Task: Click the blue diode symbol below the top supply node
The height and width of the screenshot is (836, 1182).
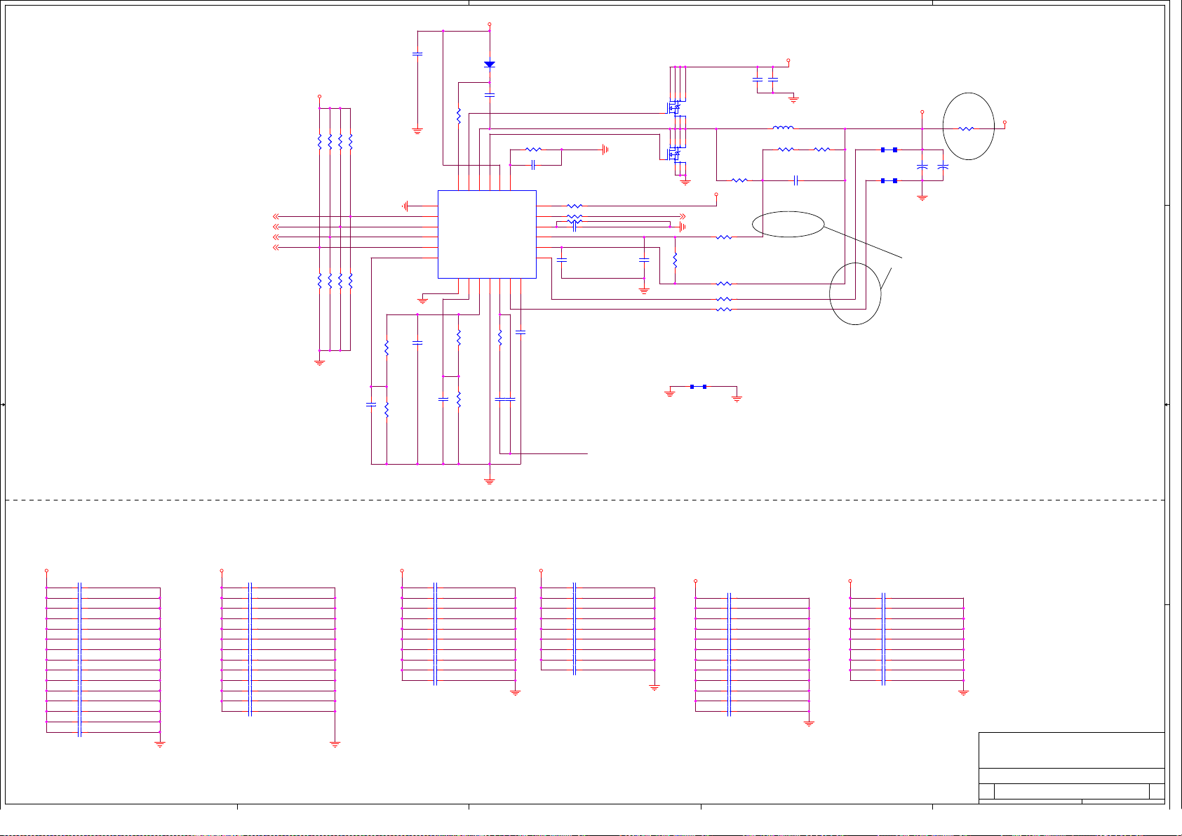Action: pos(490,65)
